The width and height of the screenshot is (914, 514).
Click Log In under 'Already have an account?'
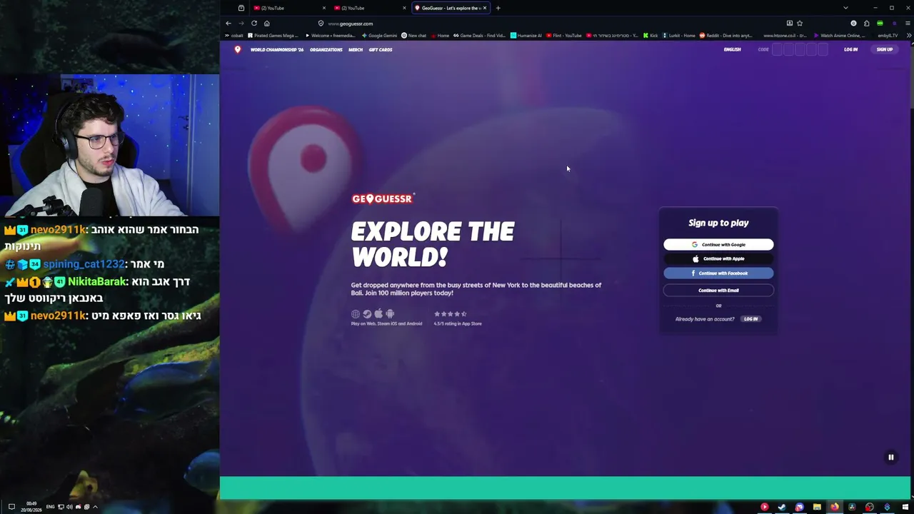[x=750, y=319]
